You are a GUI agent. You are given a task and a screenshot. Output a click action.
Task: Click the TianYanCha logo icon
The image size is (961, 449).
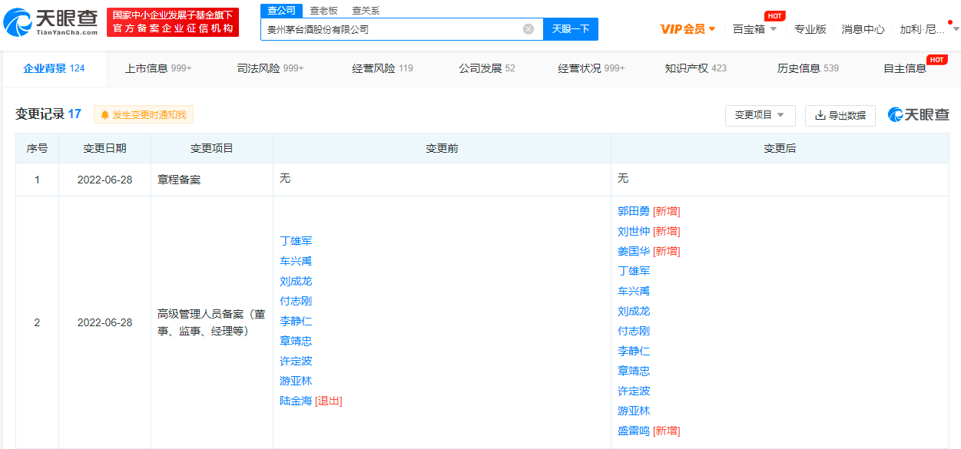(x=18, y=23)
